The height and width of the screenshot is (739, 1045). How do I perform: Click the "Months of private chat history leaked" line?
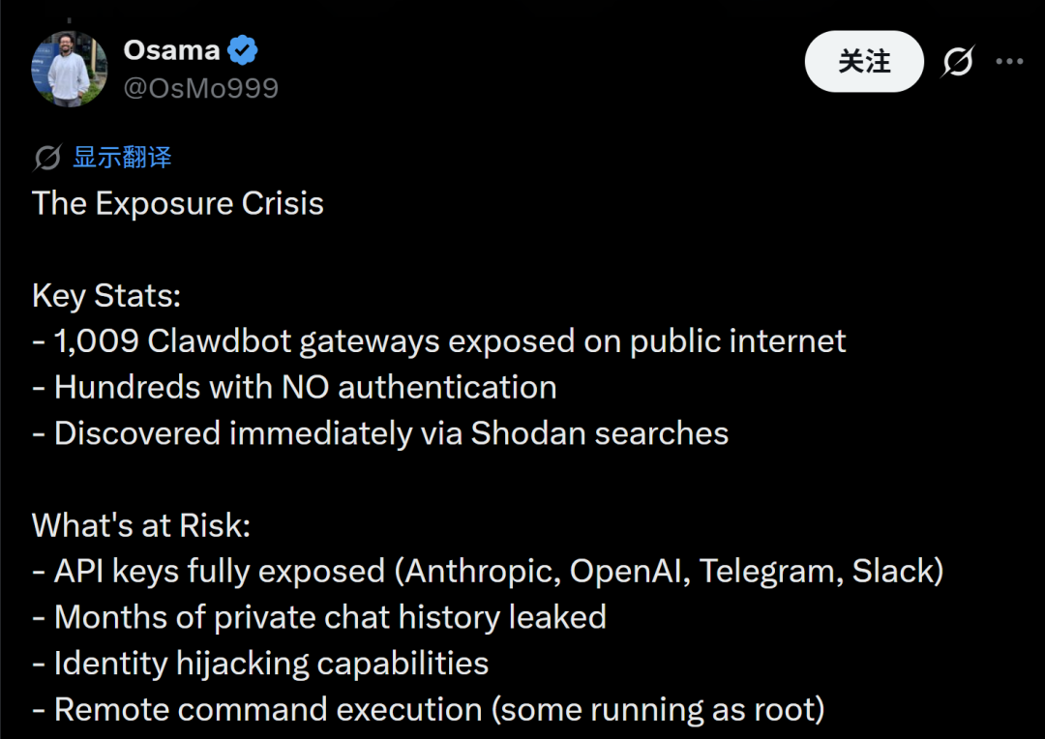[319, 617]
